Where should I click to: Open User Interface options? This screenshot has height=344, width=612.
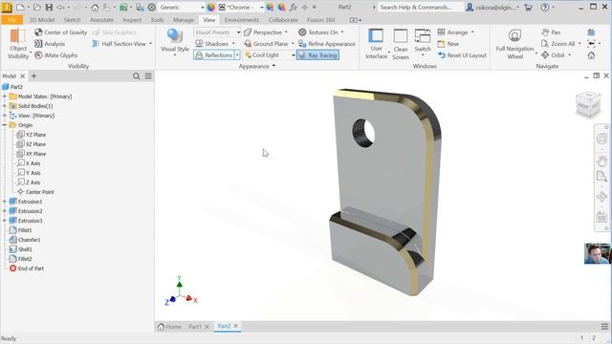pyautogui.click(x=376, y=44)
